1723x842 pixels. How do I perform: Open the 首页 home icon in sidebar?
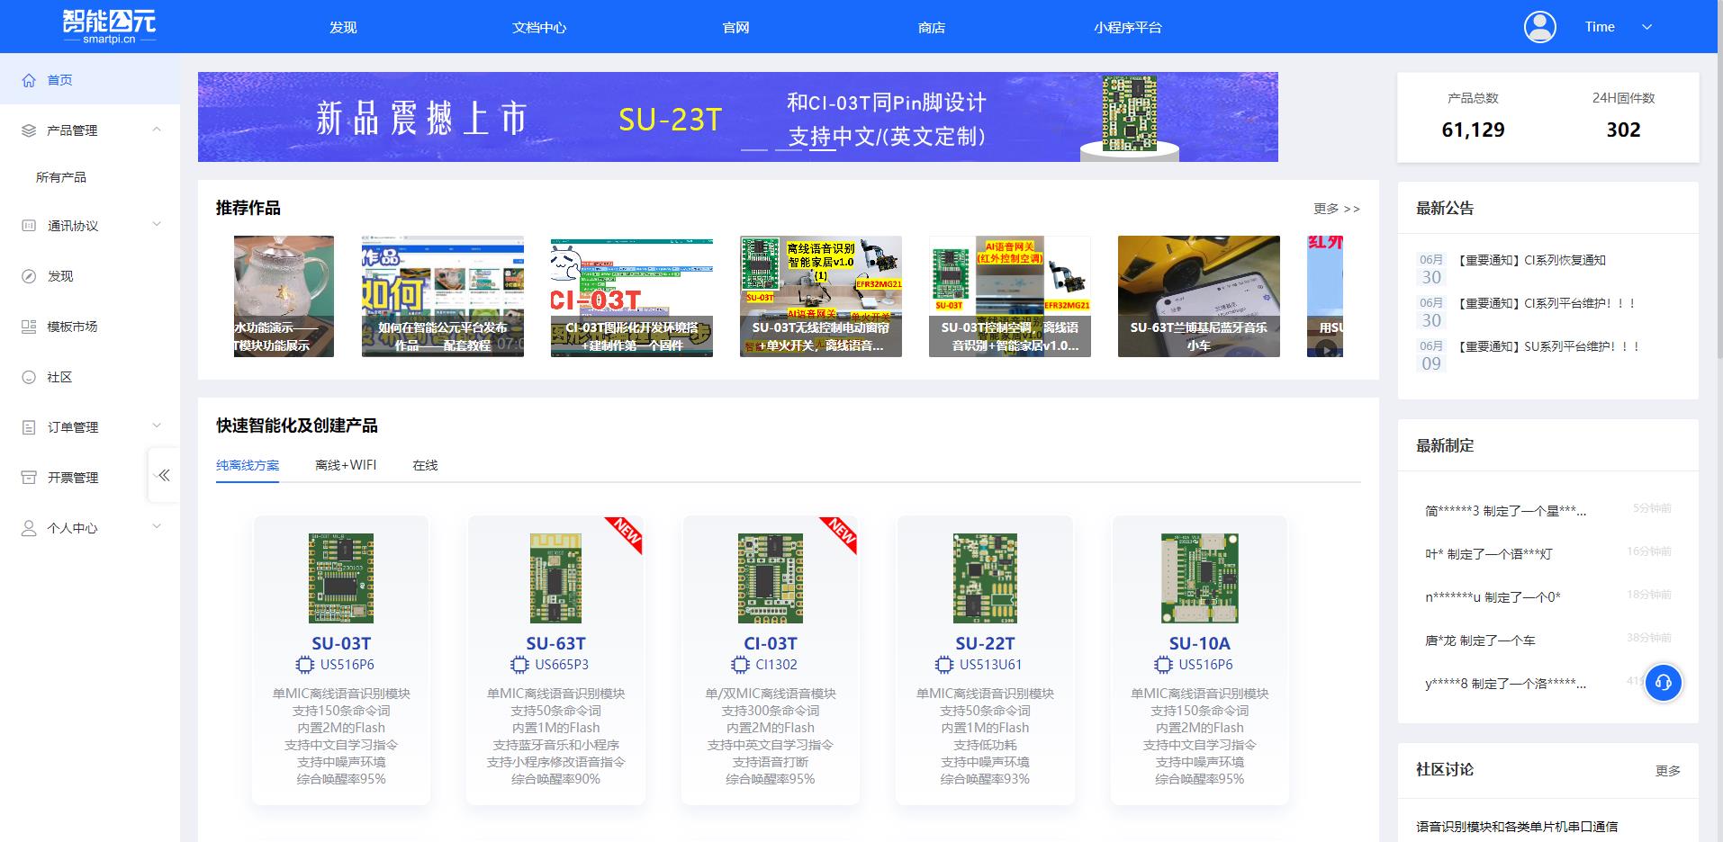(29, 80)
